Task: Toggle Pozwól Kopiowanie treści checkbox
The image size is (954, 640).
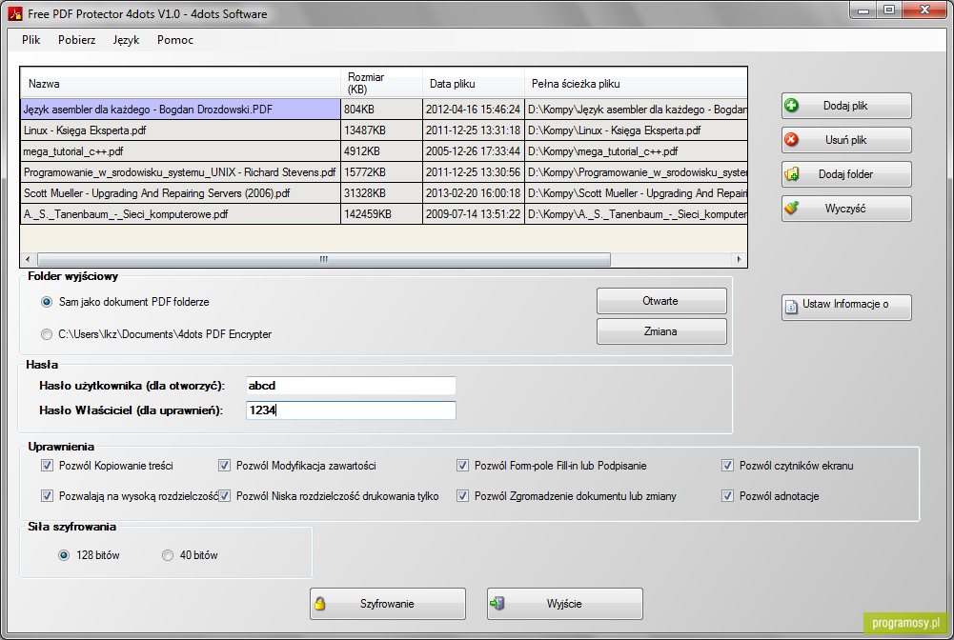Action: 47,466
